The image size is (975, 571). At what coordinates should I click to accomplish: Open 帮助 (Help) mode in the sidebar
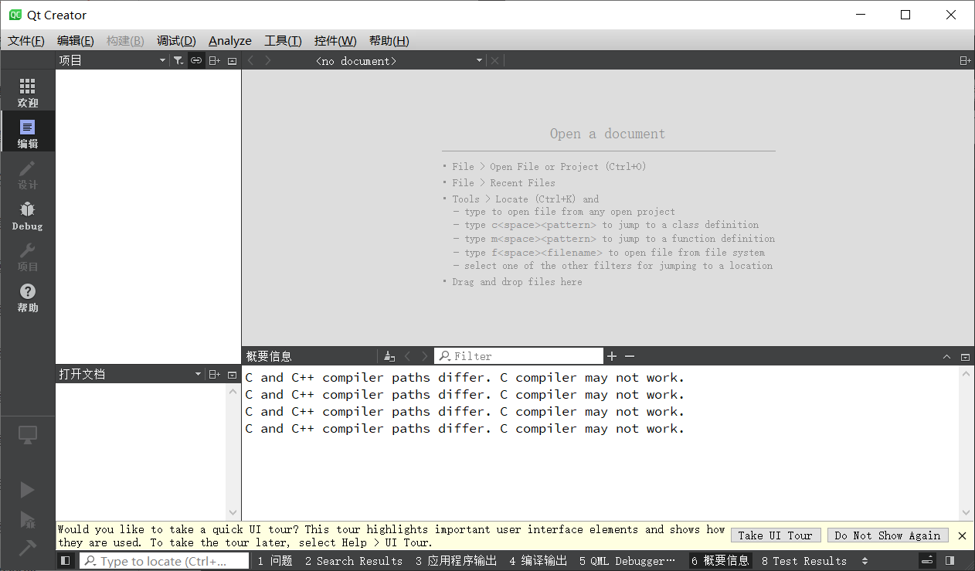28,296
